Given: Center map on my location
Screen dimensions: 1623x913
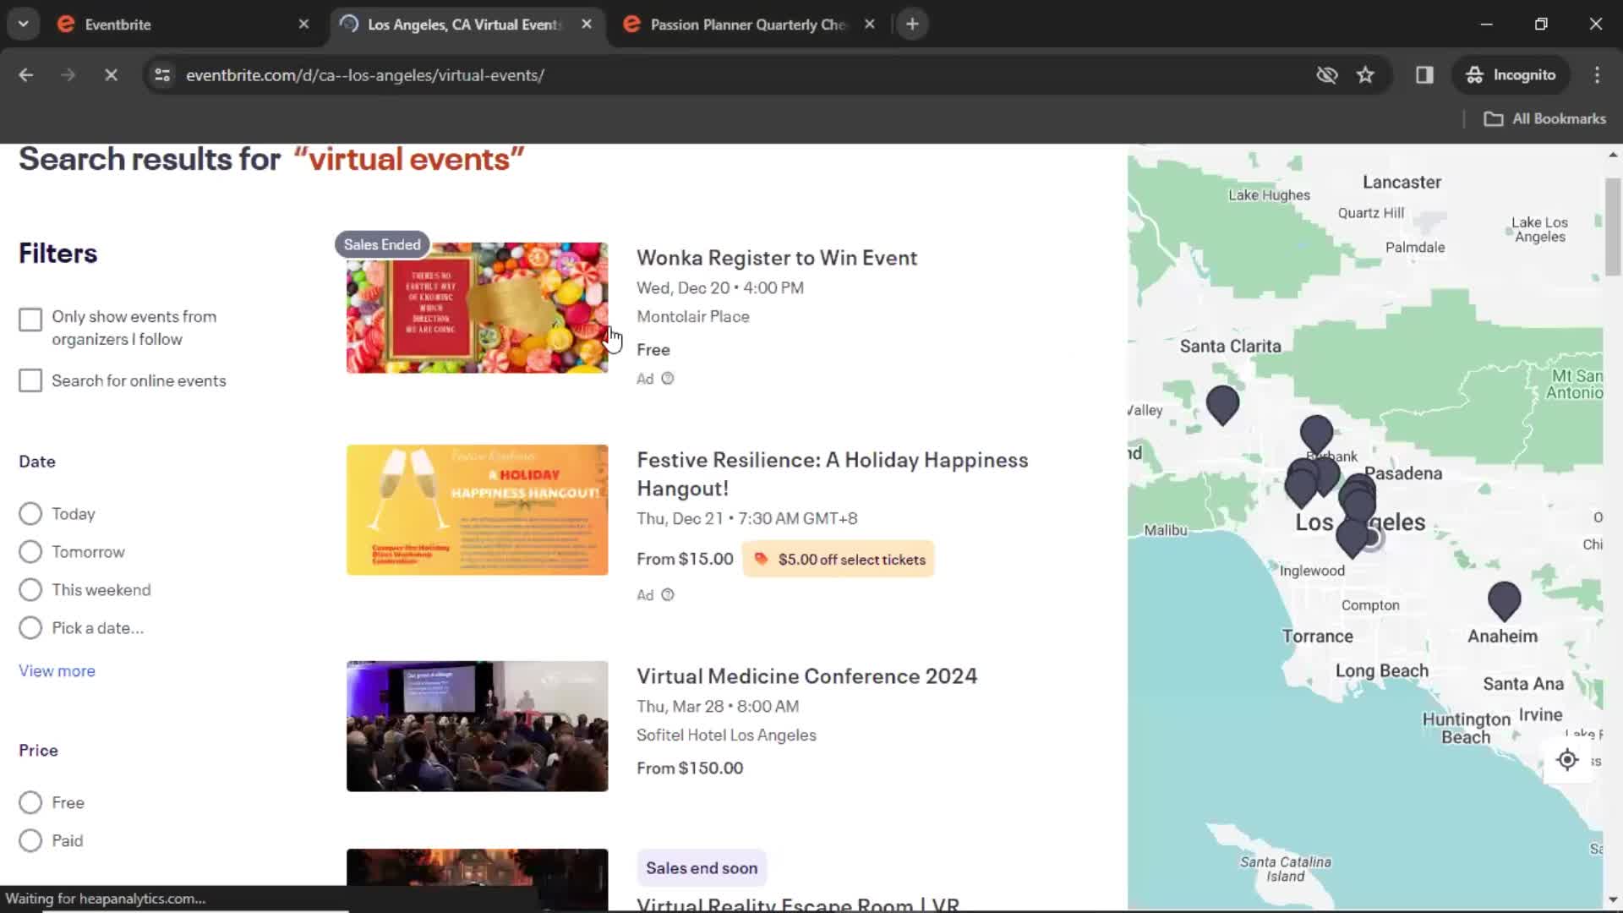Looking at the screenshot, I should click(x=1567, y=759).
